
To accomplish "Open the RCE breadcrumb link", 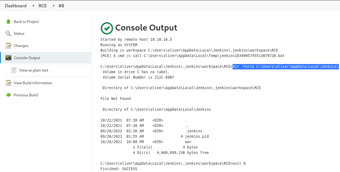I will (43, 6).
